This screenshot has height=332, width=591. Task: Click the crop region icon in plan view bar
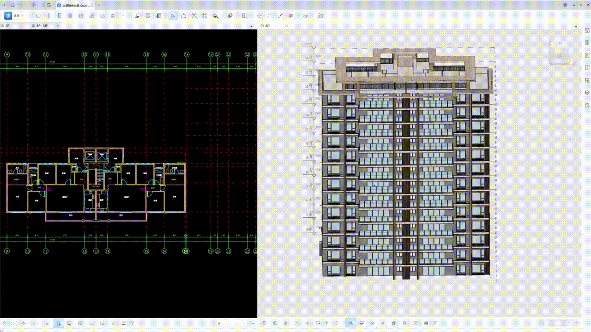(91, 323)
